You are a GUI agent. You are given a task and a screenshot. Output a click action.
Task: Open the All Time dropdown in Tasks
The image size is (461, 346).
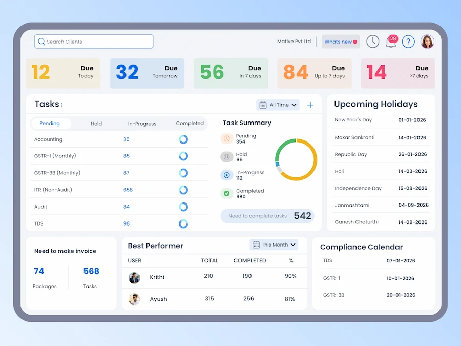[x=278, y=105]
